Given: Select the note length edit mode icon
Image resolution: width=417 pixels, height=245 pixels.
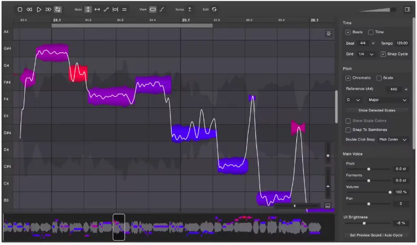Looking at the screenshot, I should click(x=115, y=9).
